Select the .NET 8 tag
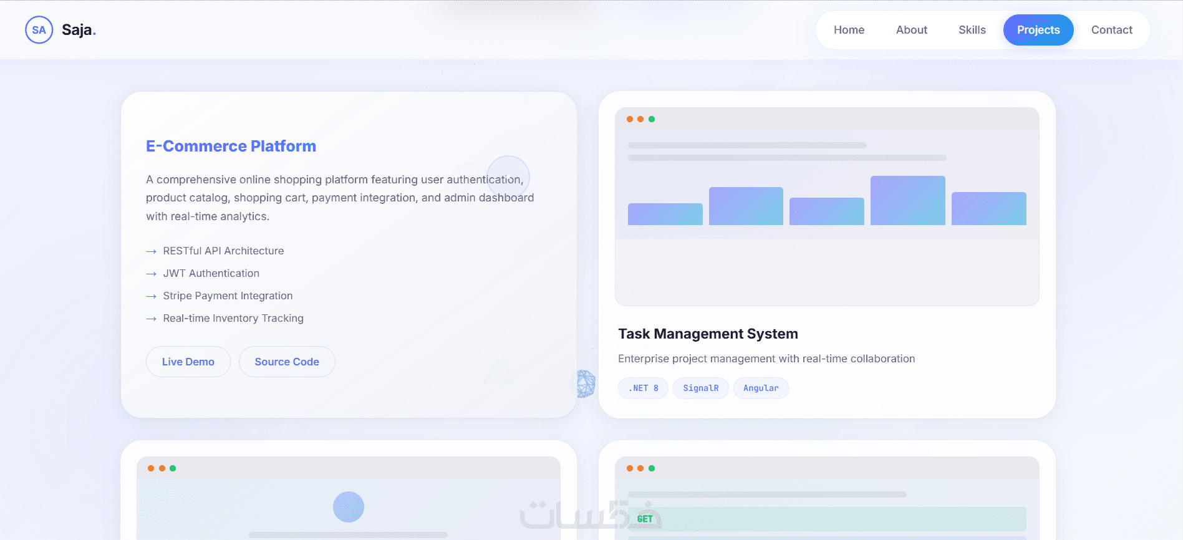The width and height of the screenshot is (1183, 540). pyautogui.click(x=643, y=388)
